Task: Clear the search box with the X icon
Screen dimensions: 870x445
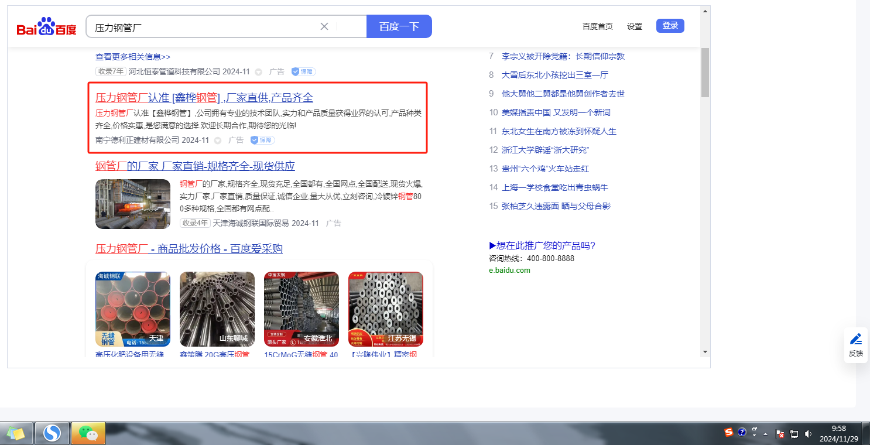Action: [x=324, y=26]
